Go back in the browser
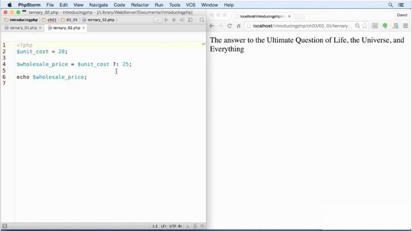 point(212,26)
